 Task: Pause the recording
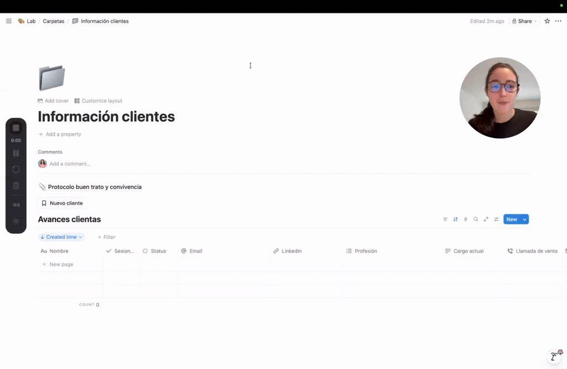(16, 153)
